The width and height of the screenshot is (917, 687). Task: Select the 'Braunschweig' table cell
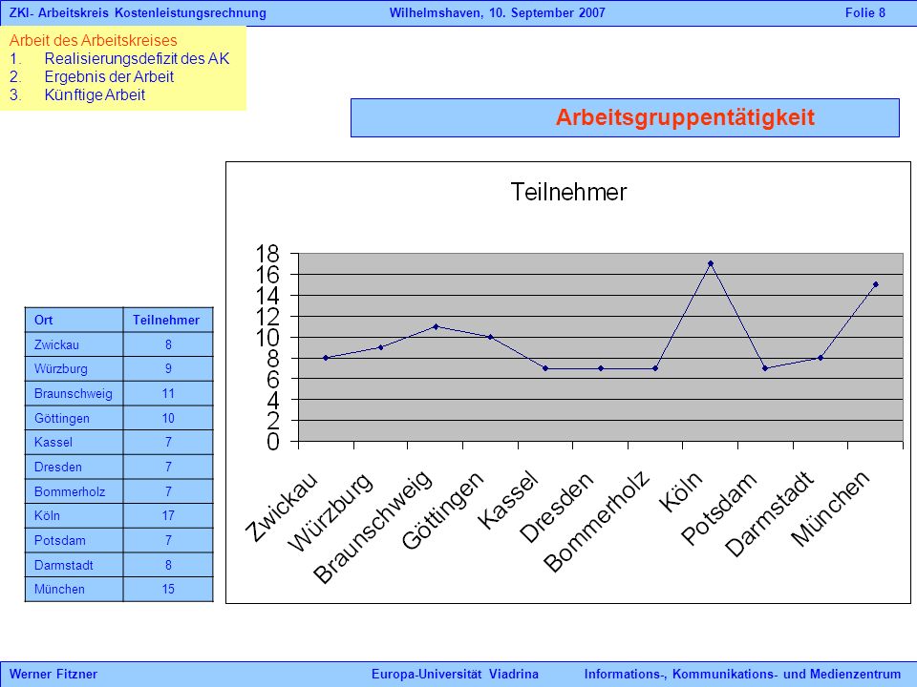pyautogui.click(x=74, y=393)
